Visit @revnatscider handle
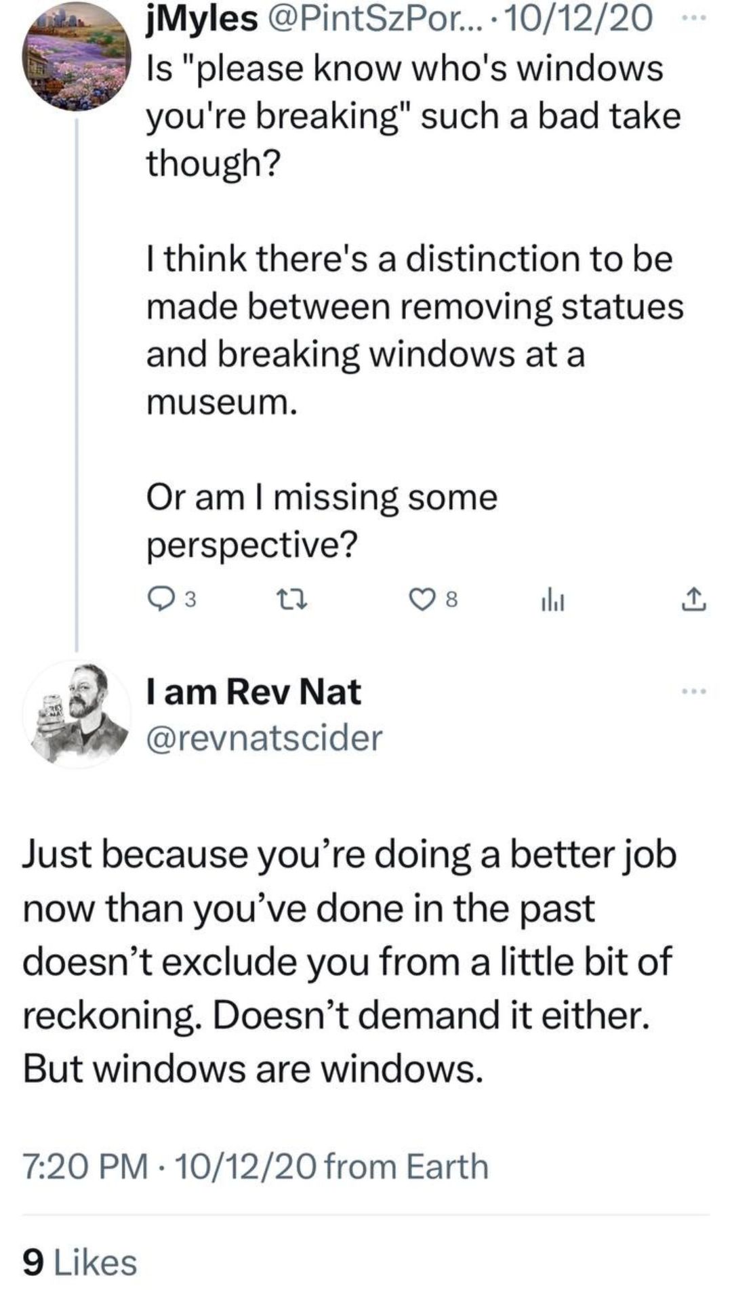The height and width of the screenshot is (1301, 732). pyautogui.click(x=264, y=737)
